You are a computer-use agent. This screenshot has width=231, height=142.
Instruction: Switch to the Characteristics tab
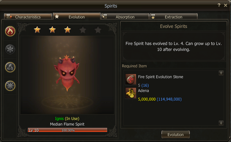[x=28, y=17]
